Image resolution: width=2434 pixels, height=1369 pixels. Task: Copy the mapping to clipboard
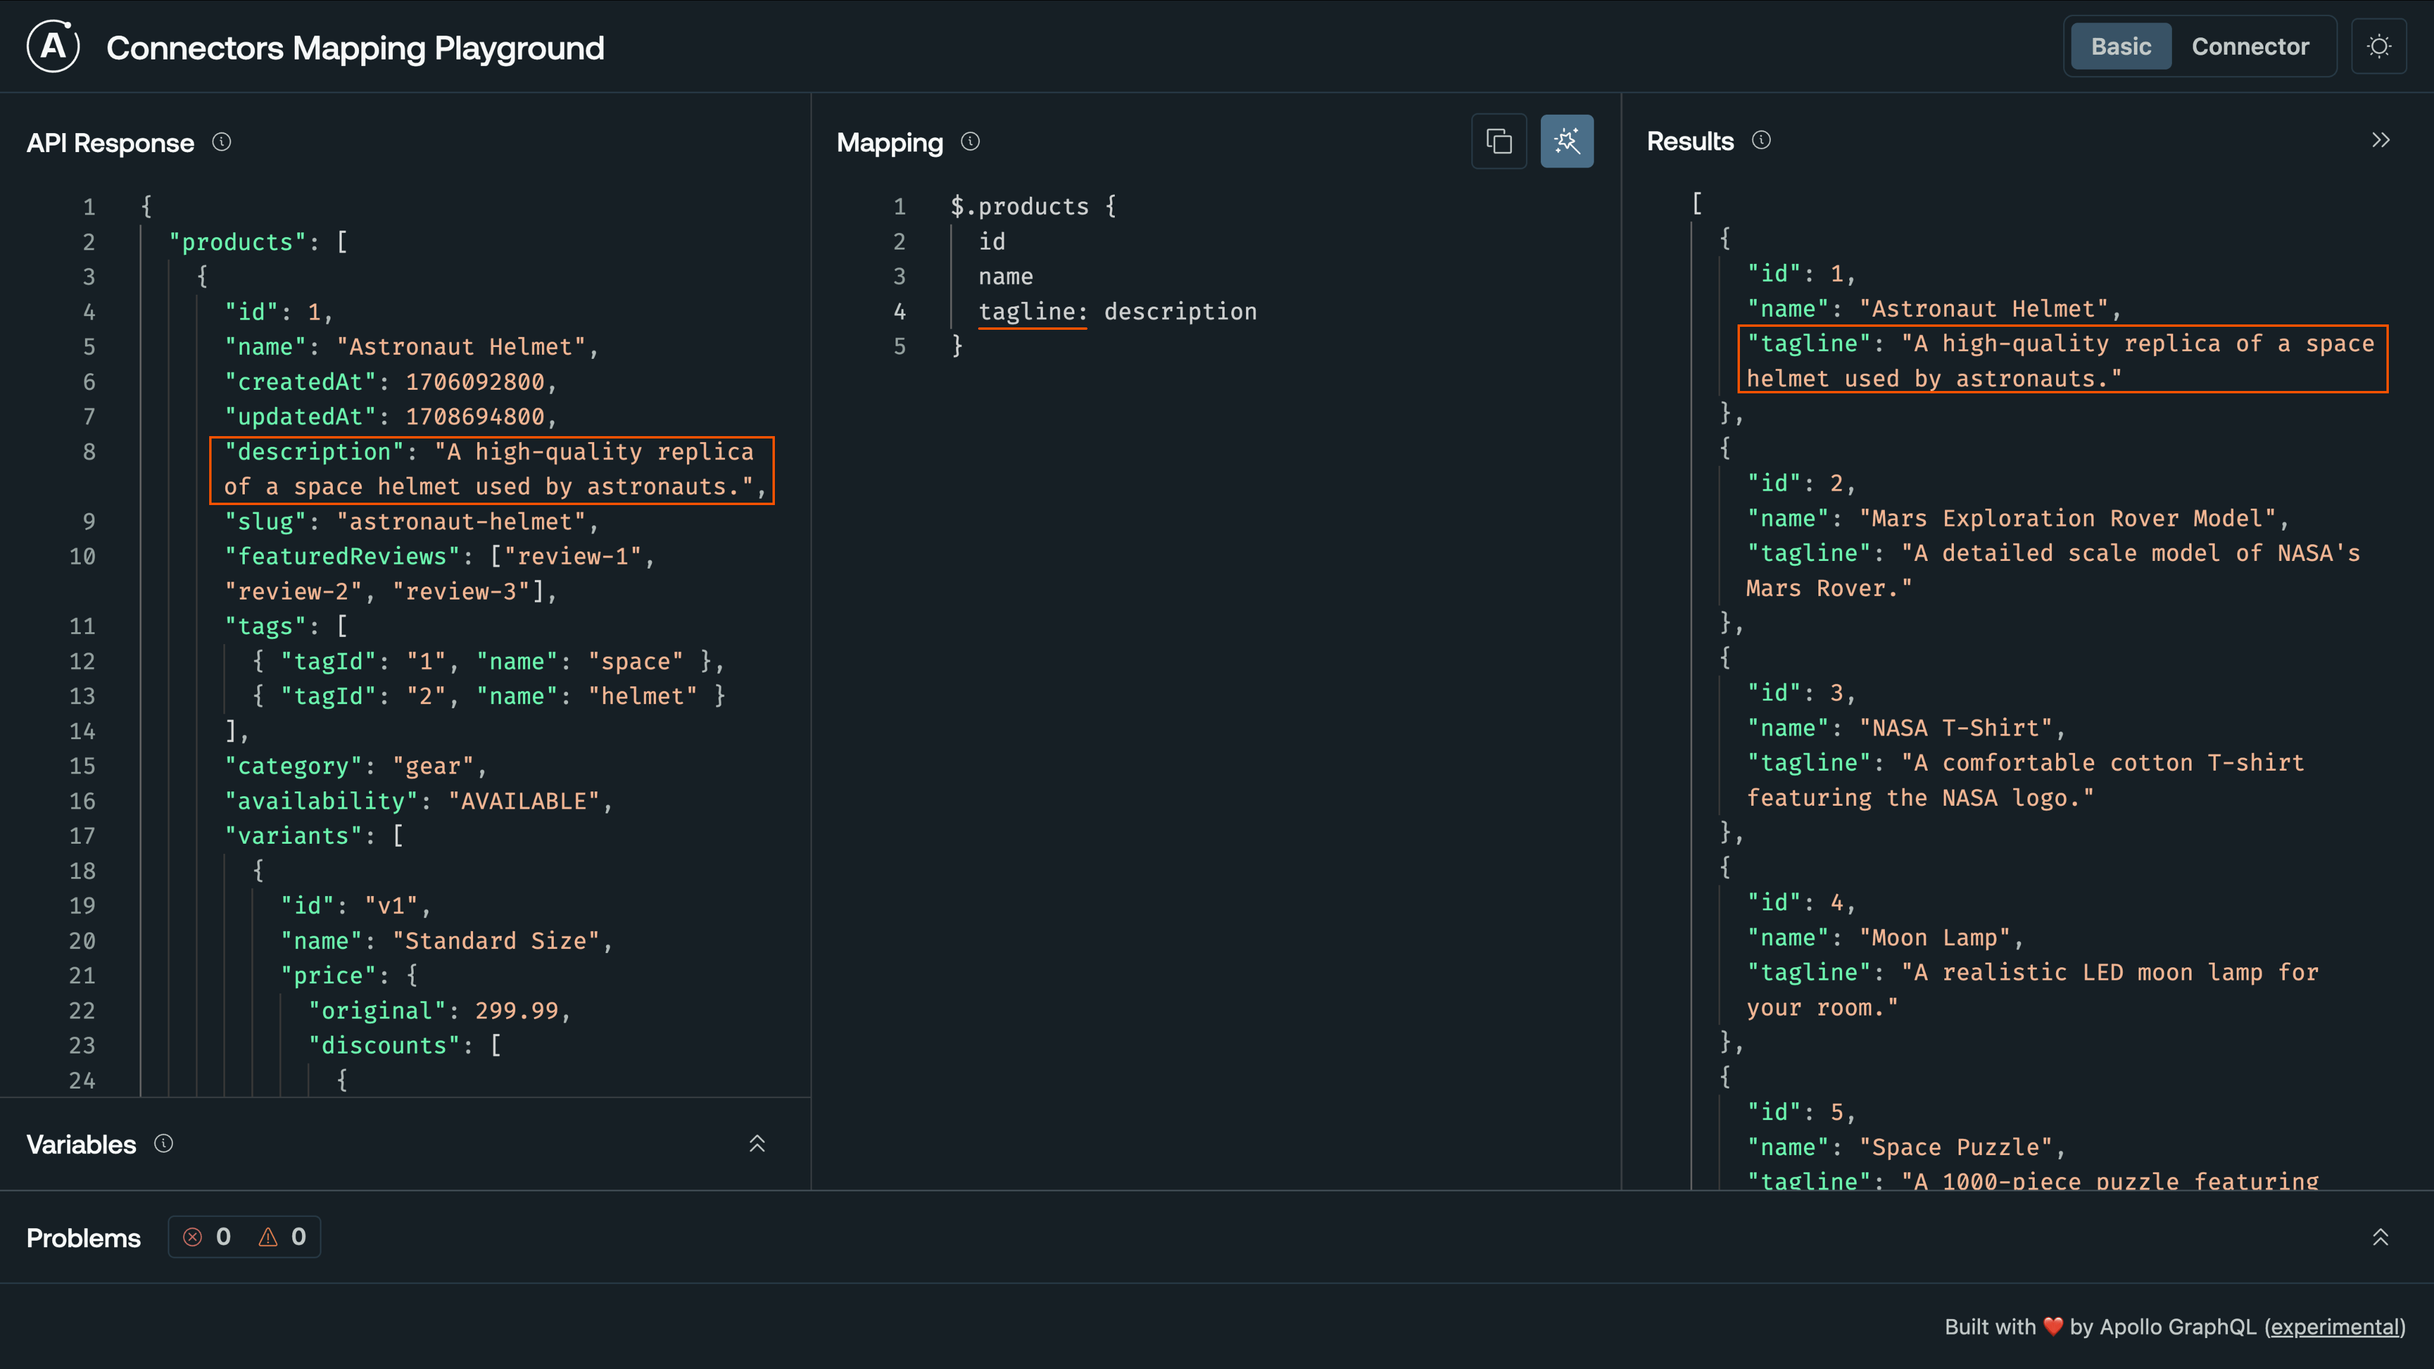[x=1499, y=141]
